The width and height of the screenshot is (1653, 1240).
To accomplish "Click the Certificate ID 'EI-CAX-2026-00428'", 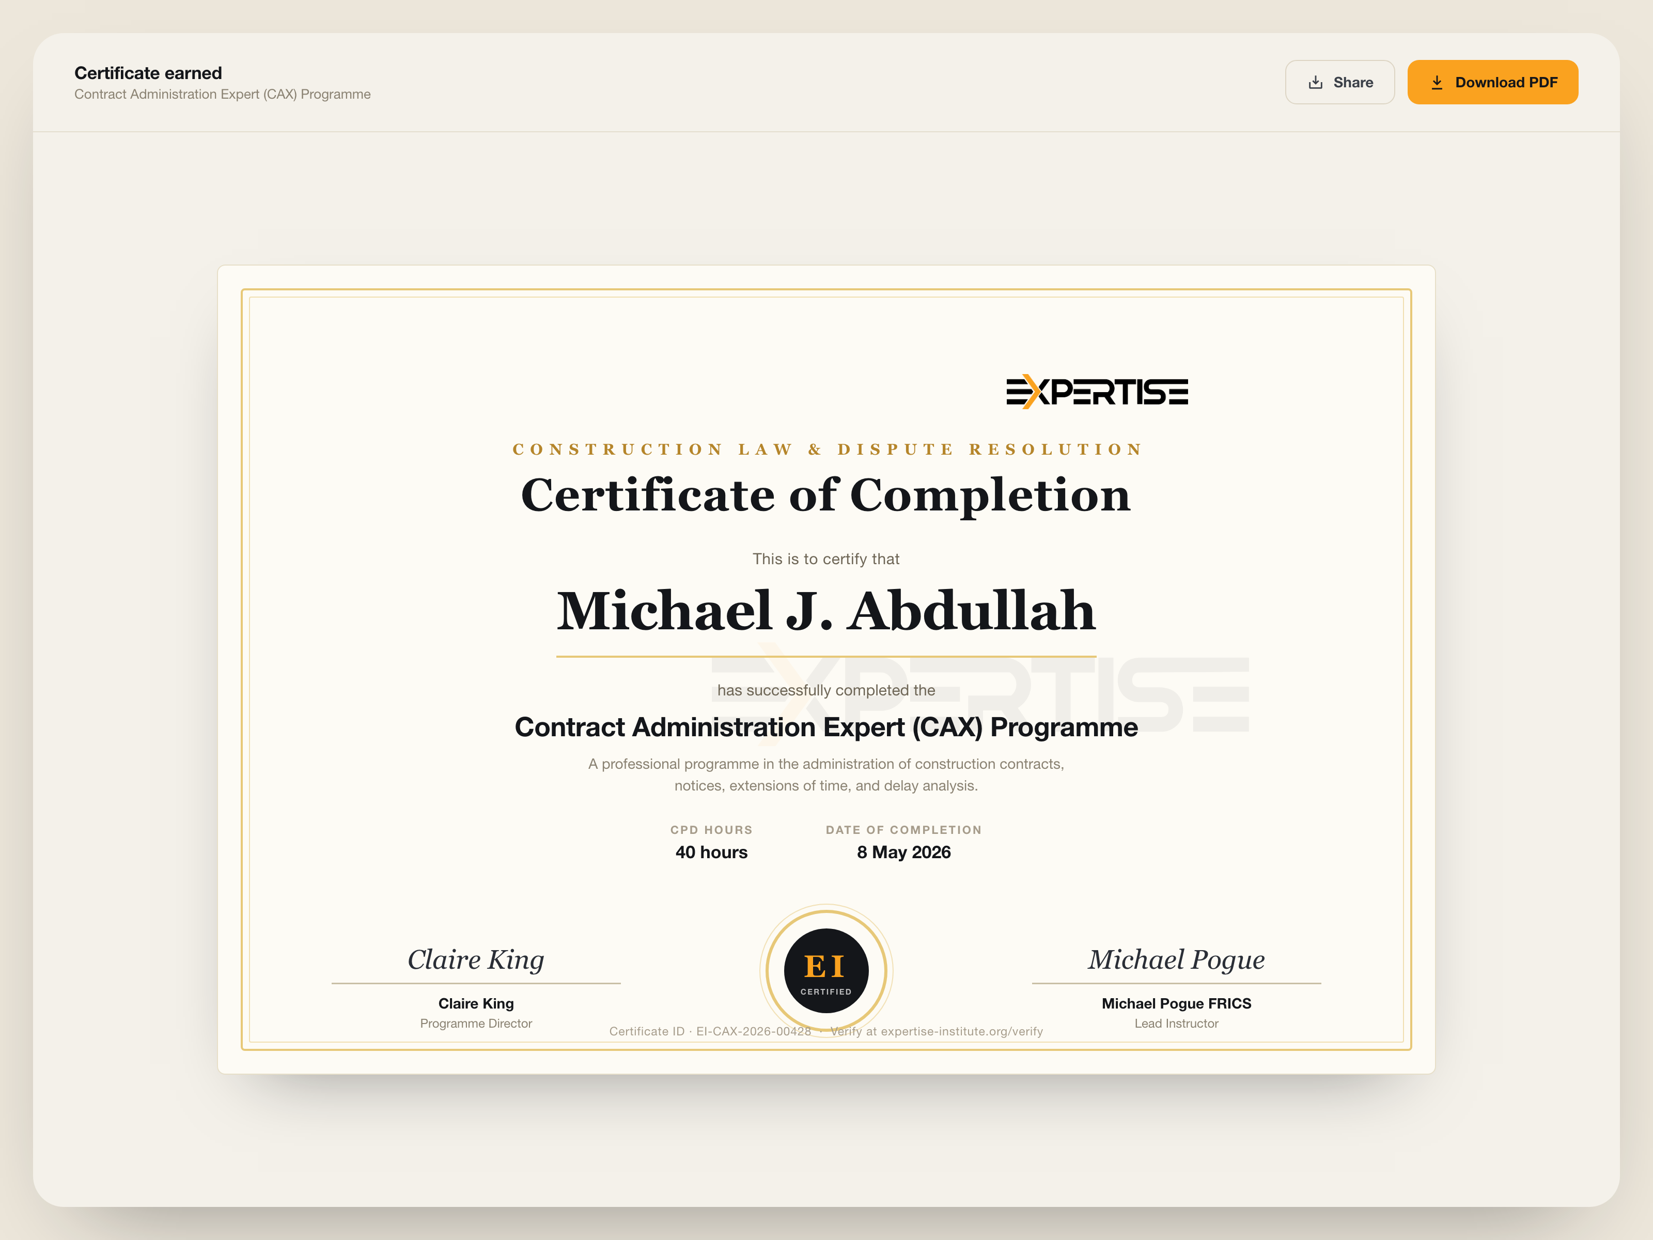I will point(753,1031).
